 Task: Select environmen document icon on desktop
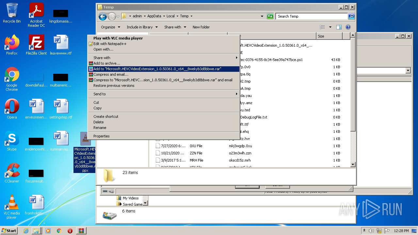click(x=36, y=109)
